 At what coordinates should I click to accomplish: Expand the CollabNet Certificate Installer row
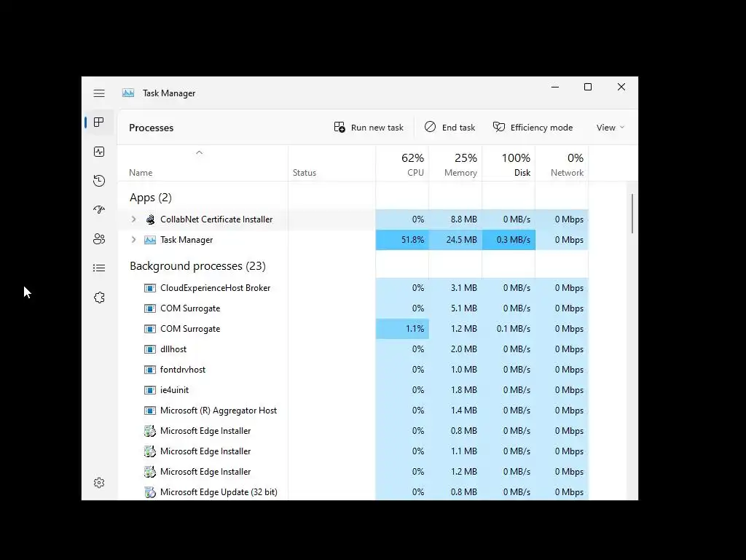(134, 219)
